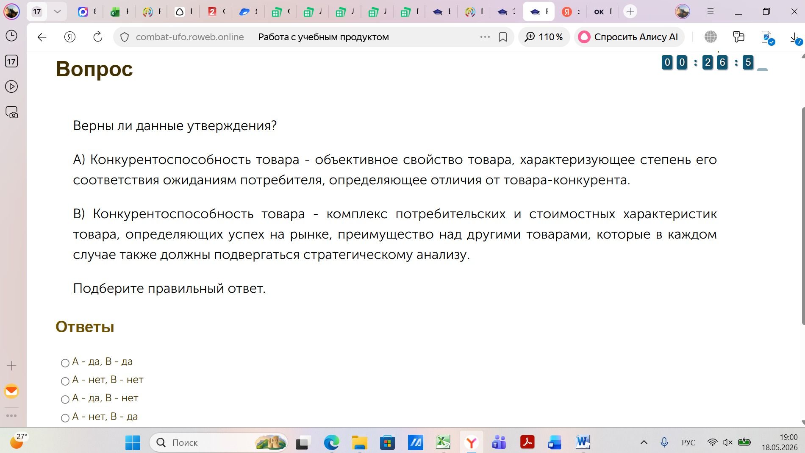Screen dimensions: 805x453
Task: Switch input language via 'РУС'
Action: click(688, 443)
